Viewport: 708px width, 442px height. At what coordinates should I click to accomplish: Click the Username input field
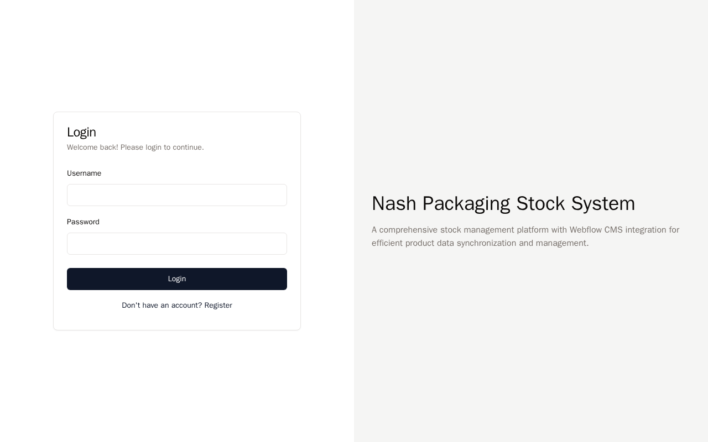click(x=177, y=195)
